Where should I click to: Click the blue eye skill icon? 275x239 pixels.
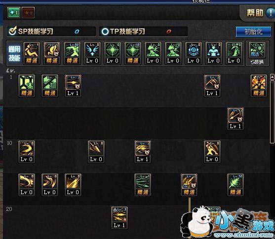click(x=193, y=50)
